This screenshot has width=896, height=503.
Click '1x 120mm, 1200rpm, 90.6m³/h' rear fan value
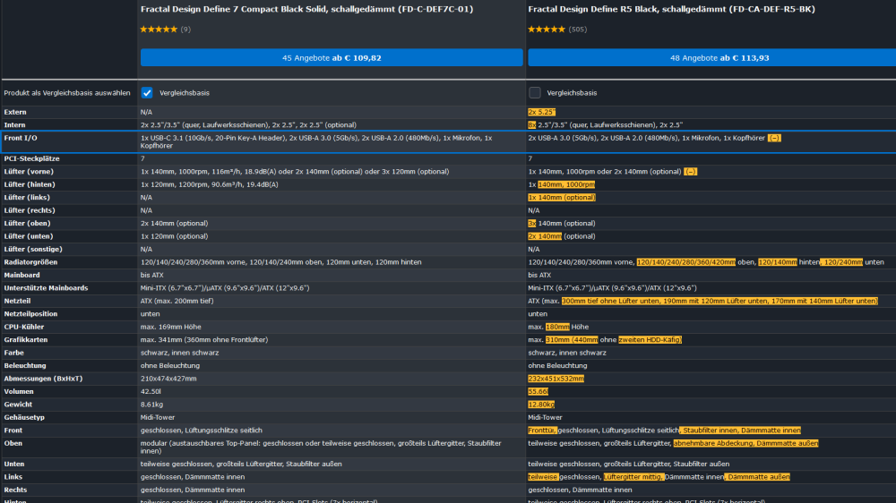[x=210, y=184]
